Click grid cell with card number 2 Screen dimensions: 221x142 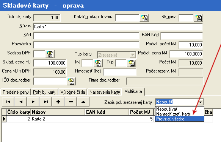coord(19,119)
